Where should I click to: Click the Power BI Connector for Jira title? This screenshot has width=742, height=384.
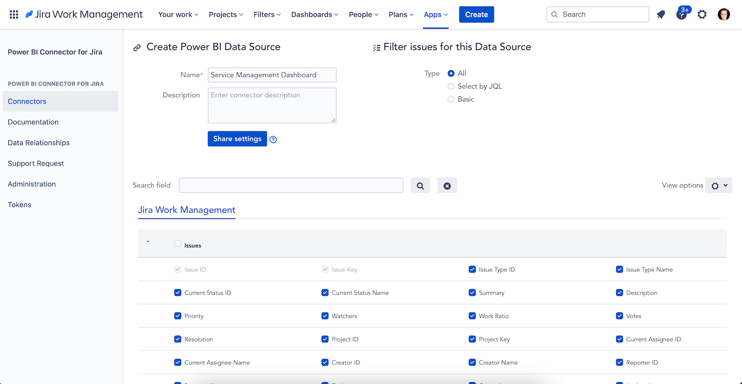point(55,52)
